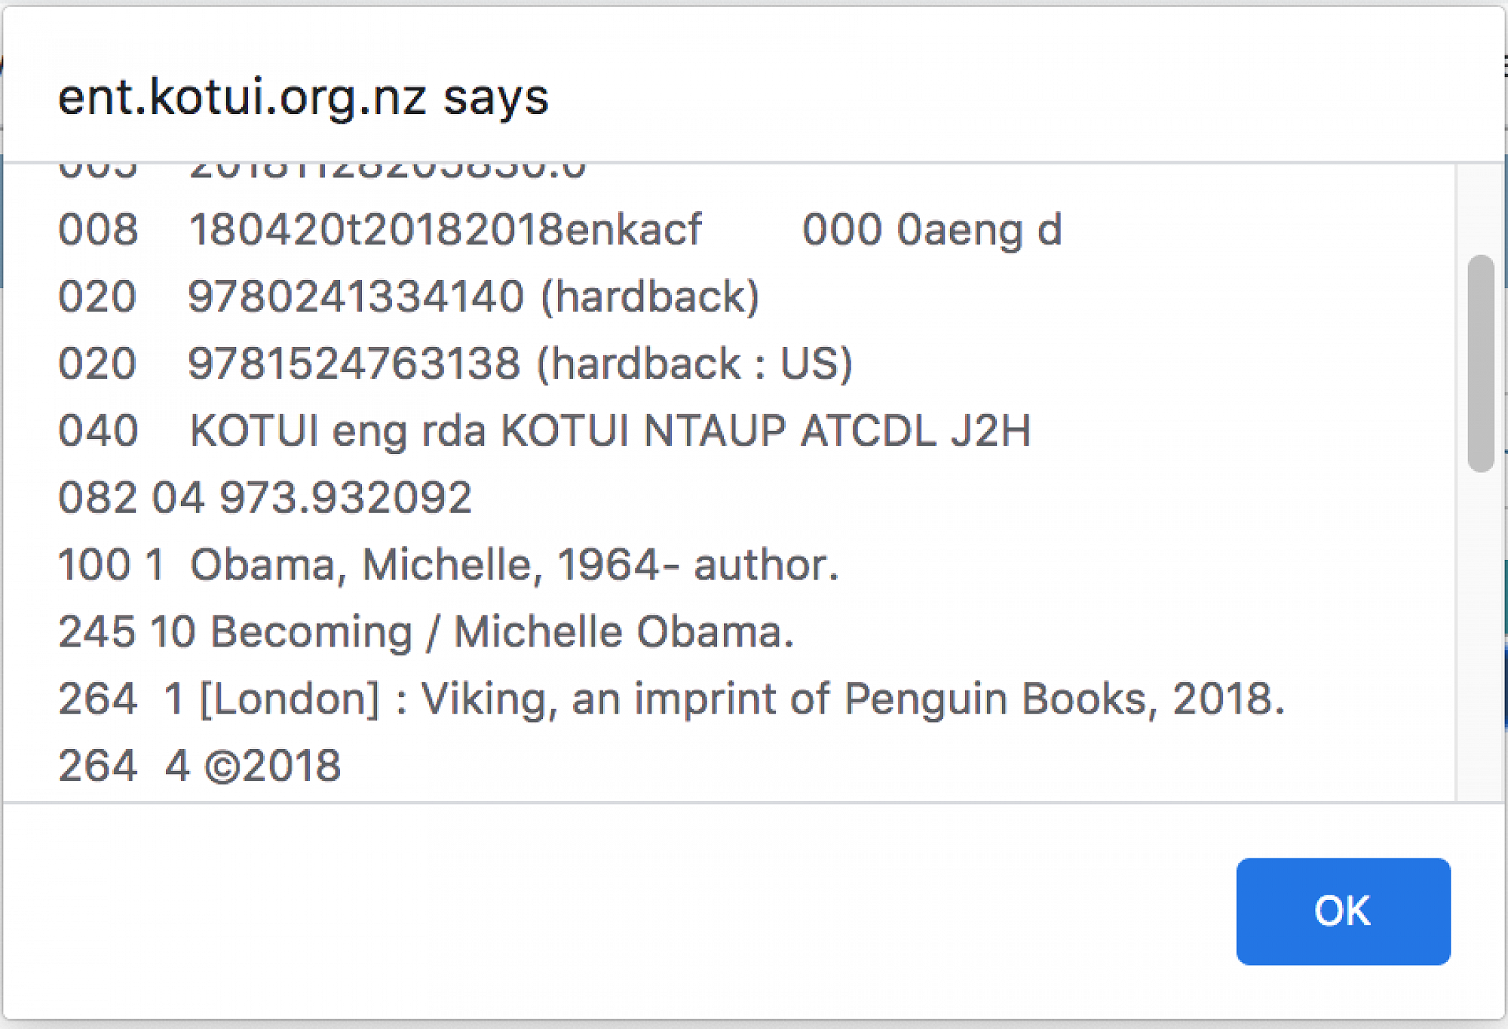Click the '(hardback : US)' qualifier text

click(x=694, y=363)
